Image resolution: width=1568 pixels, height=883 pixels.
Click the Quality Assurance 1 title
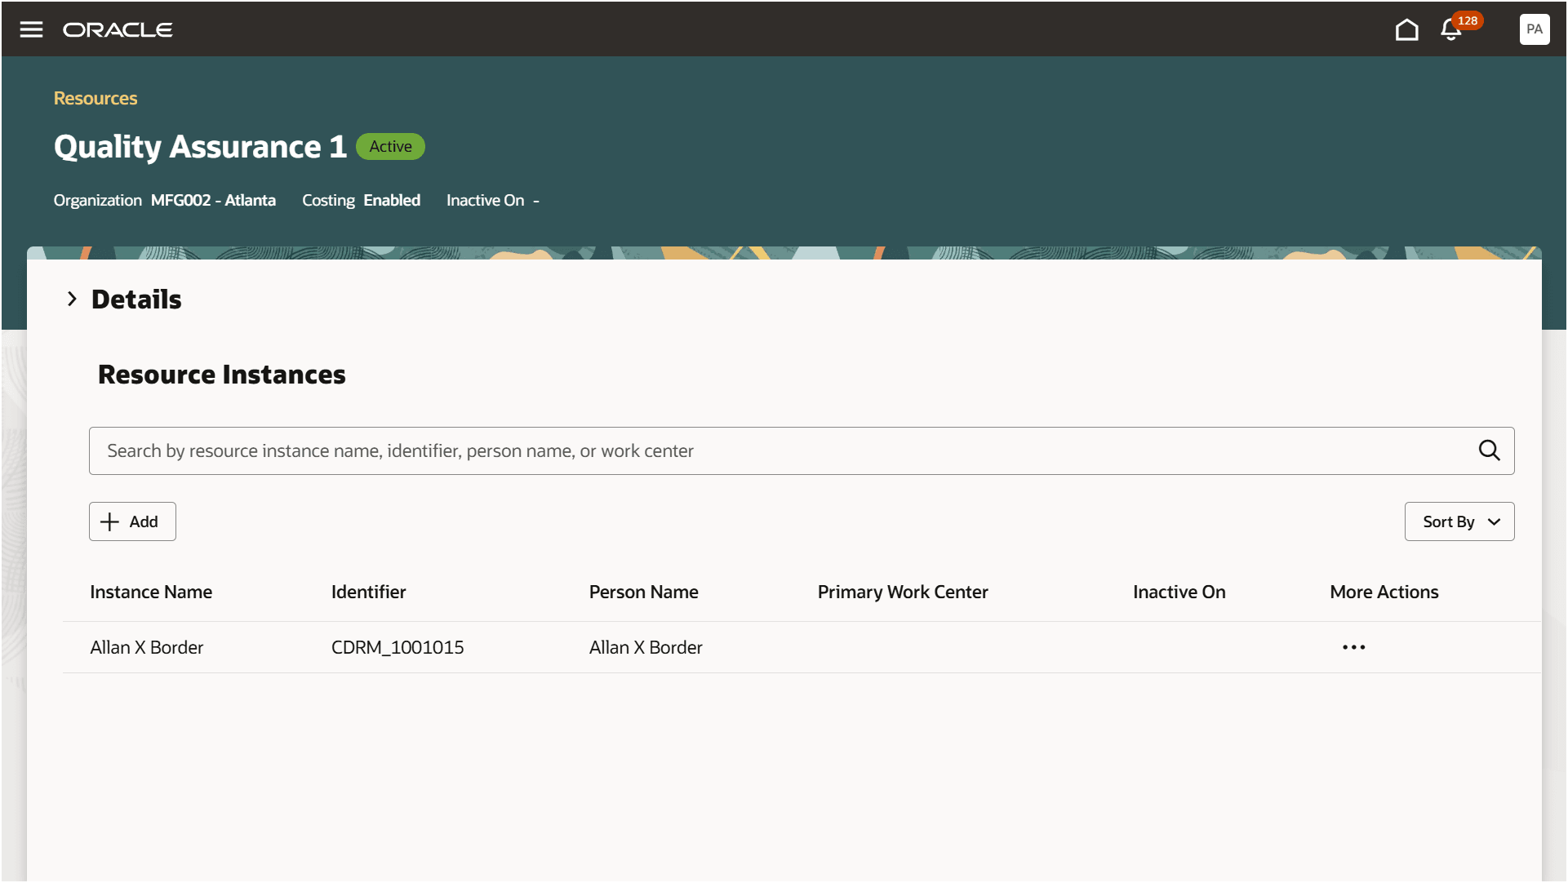200,147
